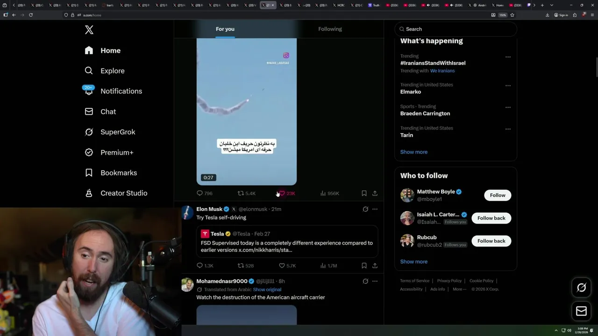Open the #IraniansStandWithIsrael trending topic
Screen dimensions: 598x336
click(433, 63)
